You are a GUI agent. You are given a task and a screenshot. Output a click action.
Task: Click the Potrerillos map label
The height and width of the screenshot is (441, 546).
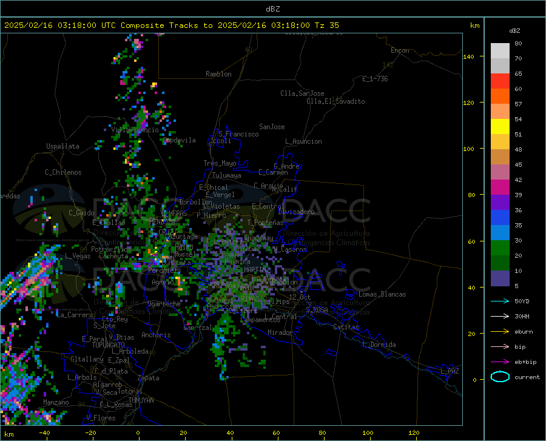tap(111, 249)
